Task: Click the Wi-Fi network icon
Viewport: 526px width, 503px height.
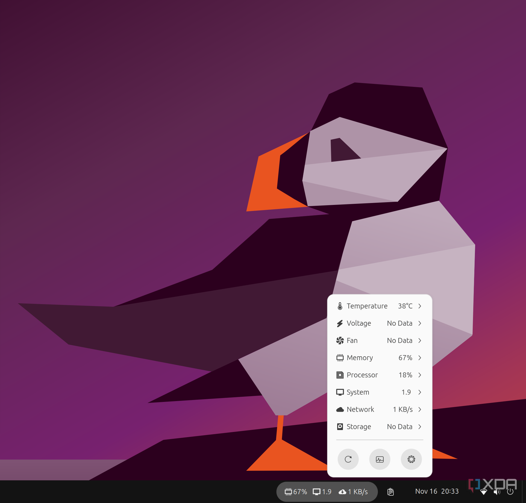Action: pos(484,492)
